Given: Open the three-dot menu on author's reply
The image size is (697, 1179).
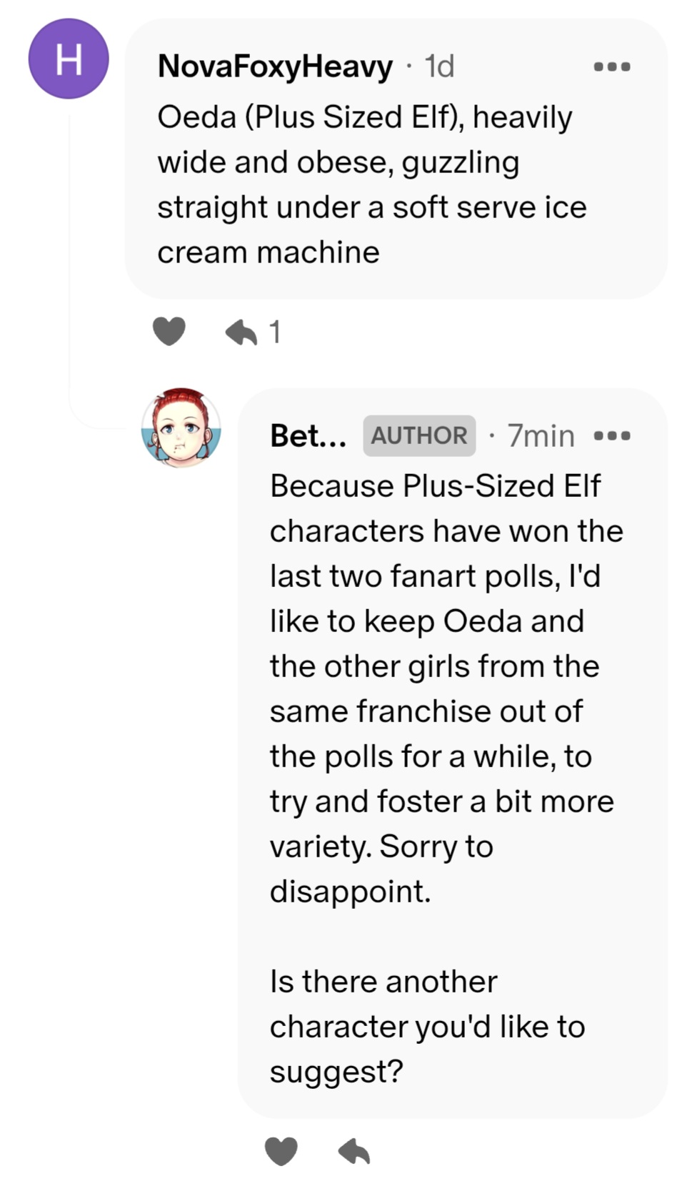Looking at the screenshot, I should pyautogui.click(x=612, y=435).
